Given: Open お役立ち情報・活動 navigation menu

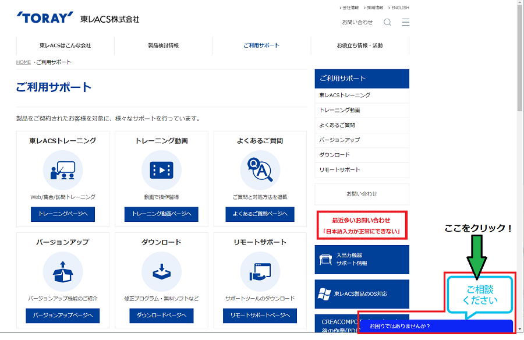Looking at the screenshot, I should tap(360, 45).
